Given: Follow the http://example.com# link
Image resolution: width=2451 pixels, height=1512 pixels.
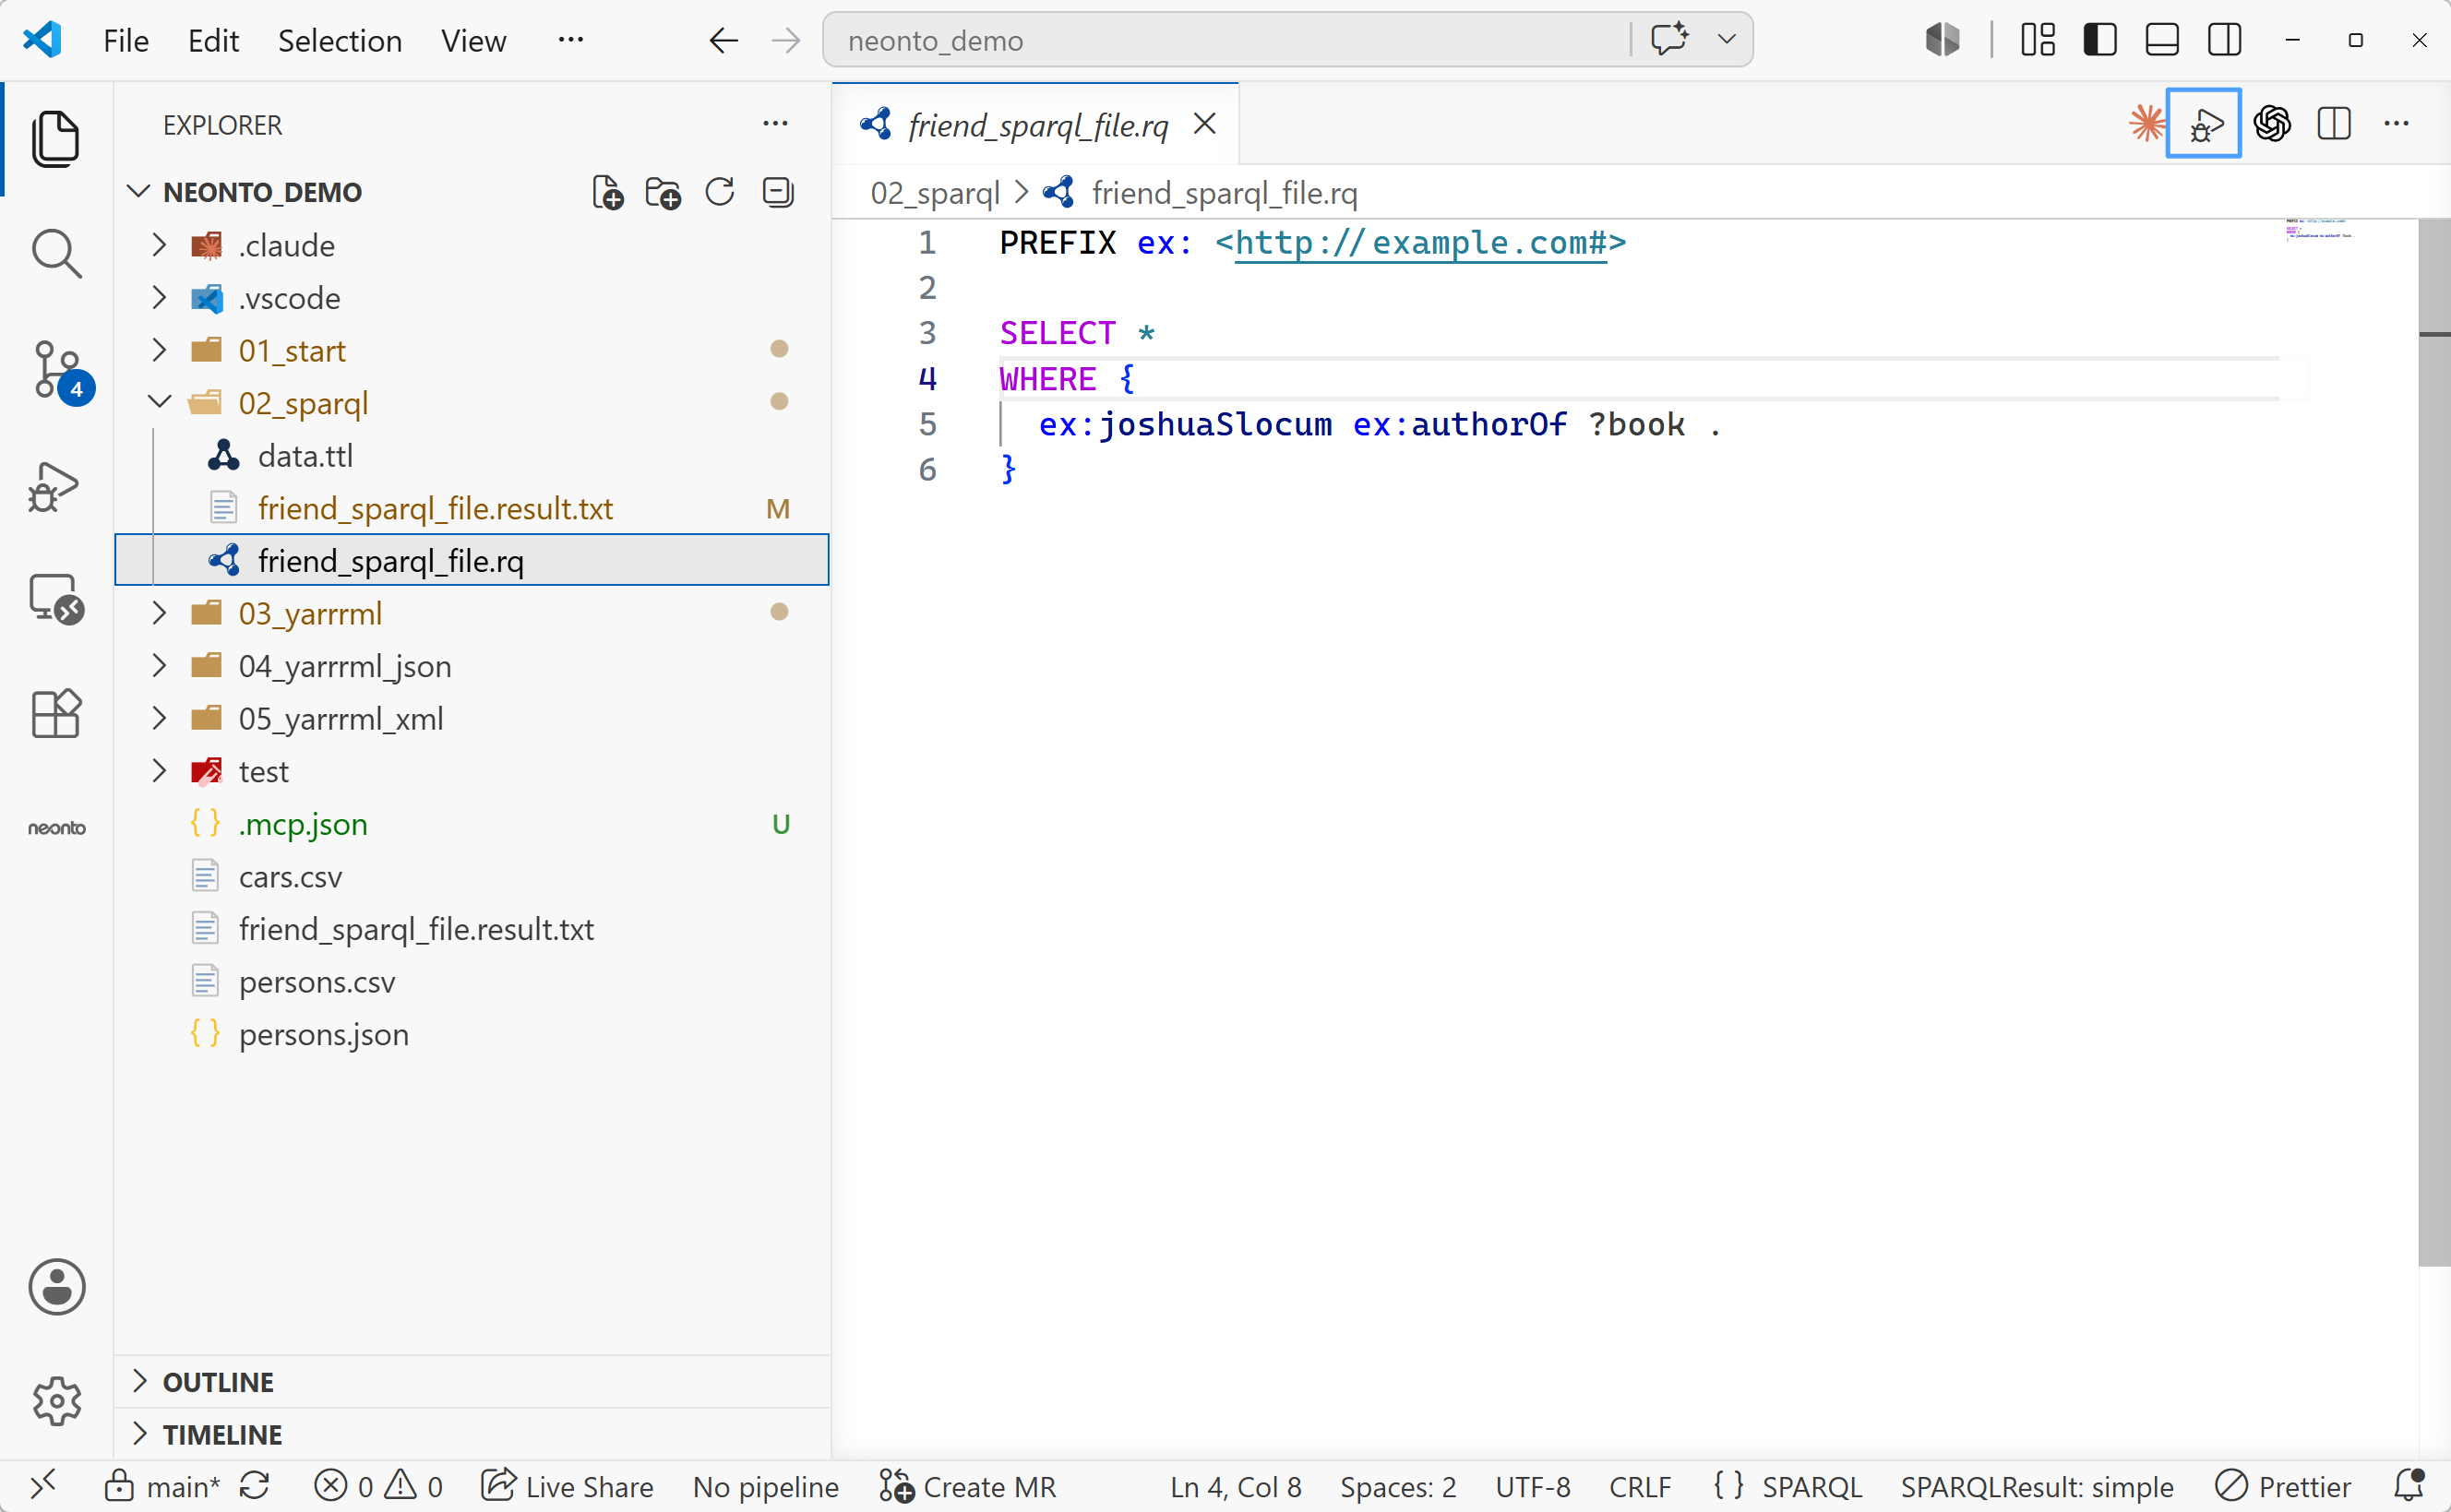Looking at the screenshot, I should [x=1421, y=243].
